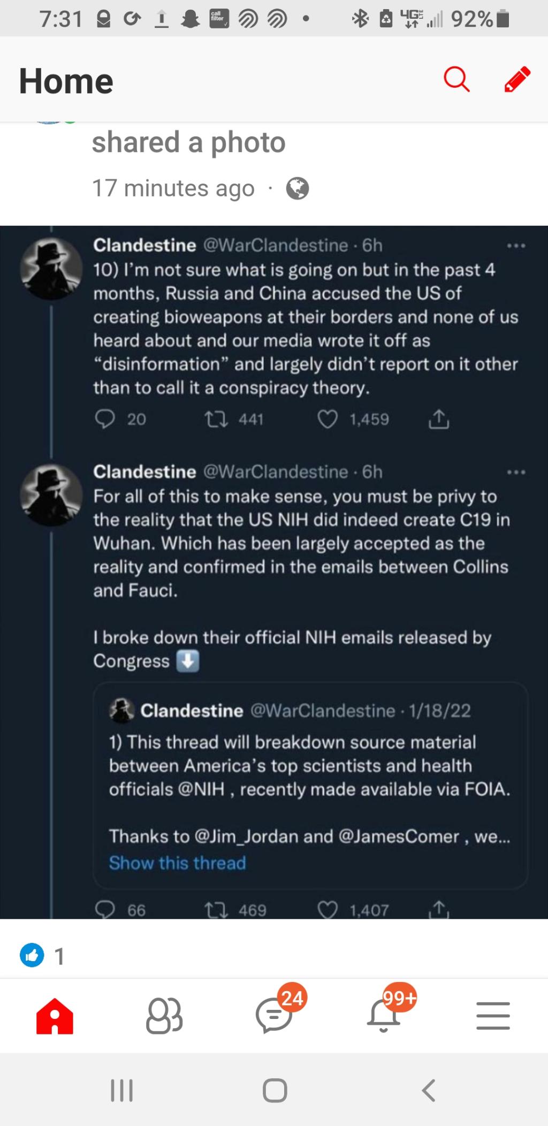Tap the red search magnifier icon

[x=456, y=80]
